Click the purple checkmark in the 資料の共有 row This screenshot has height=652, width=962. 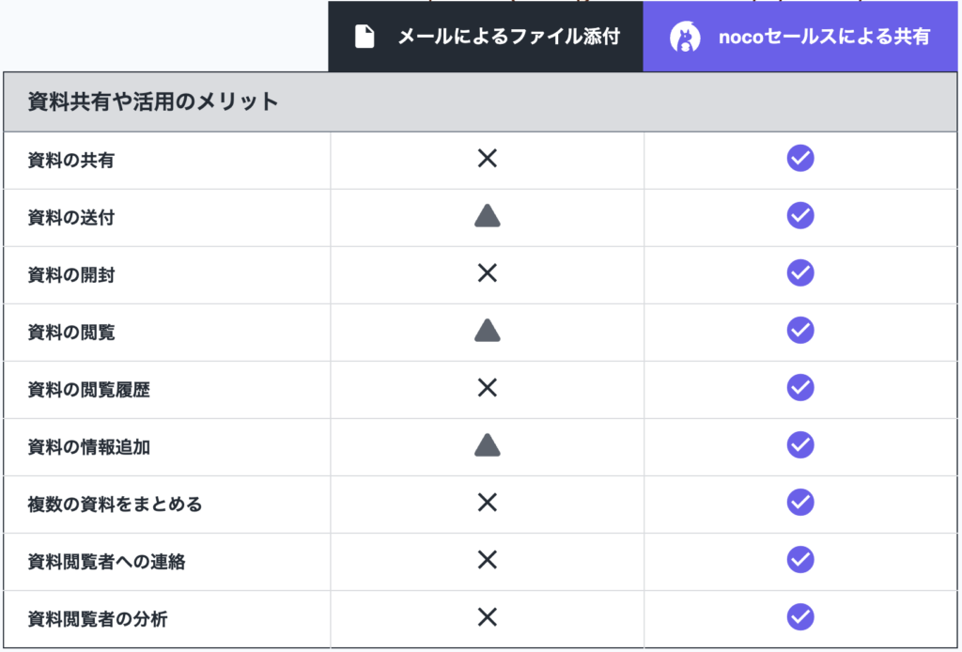800,158
